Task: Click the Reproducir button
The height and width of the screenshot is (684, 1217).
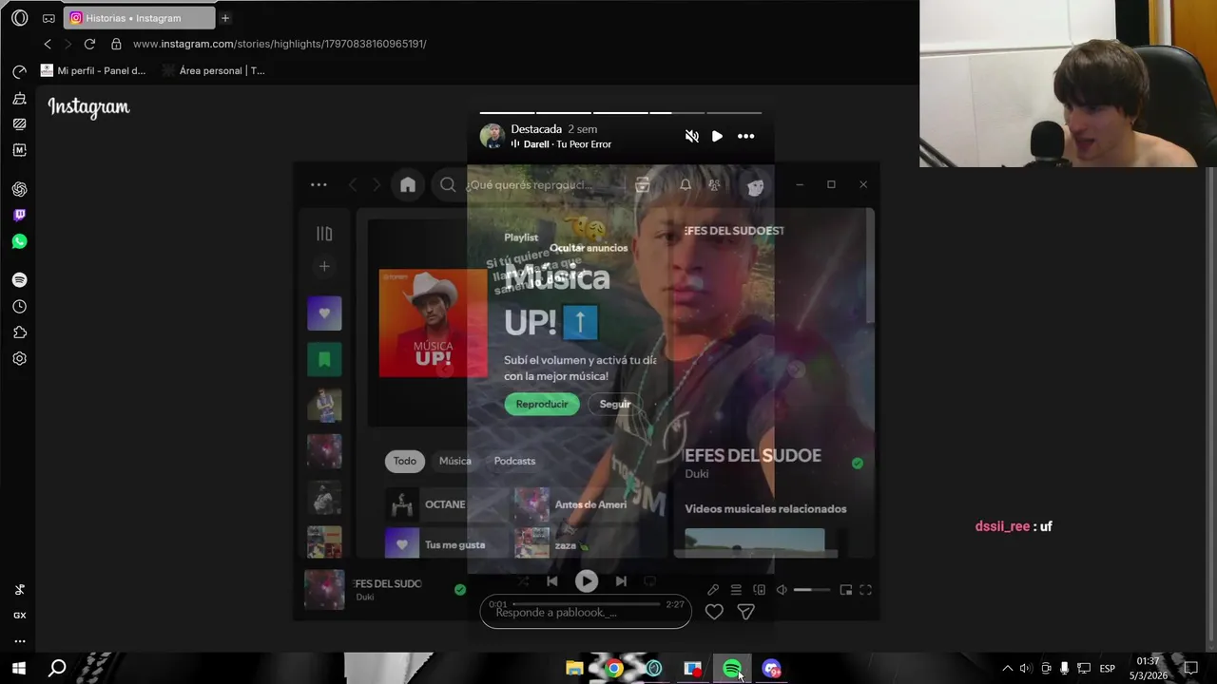Action: (542, 404)
